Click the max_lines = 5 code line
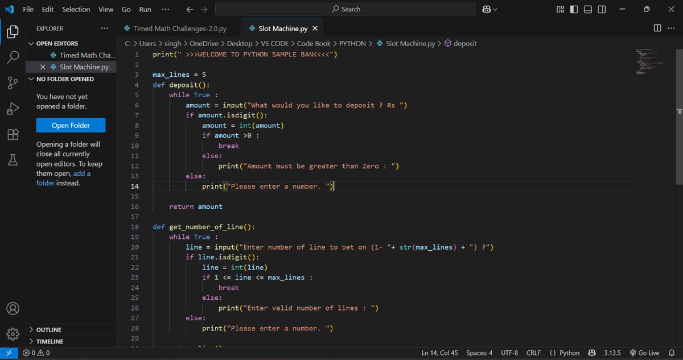683x360 pixels. tap(179, 75)
